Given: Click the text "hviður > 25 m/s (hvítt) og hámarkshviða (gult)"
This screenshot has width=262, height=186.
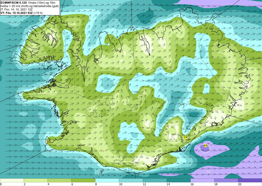Looking at the screenshot, I should pos(30,6).
